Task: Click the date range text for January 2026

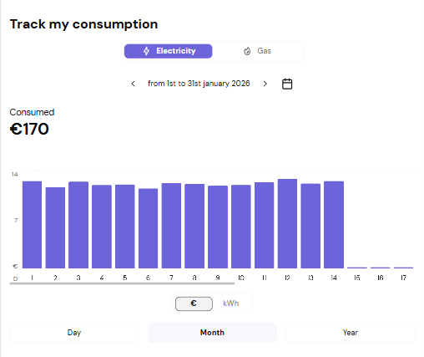Action: pyautogui.click(x=199, y=84)
